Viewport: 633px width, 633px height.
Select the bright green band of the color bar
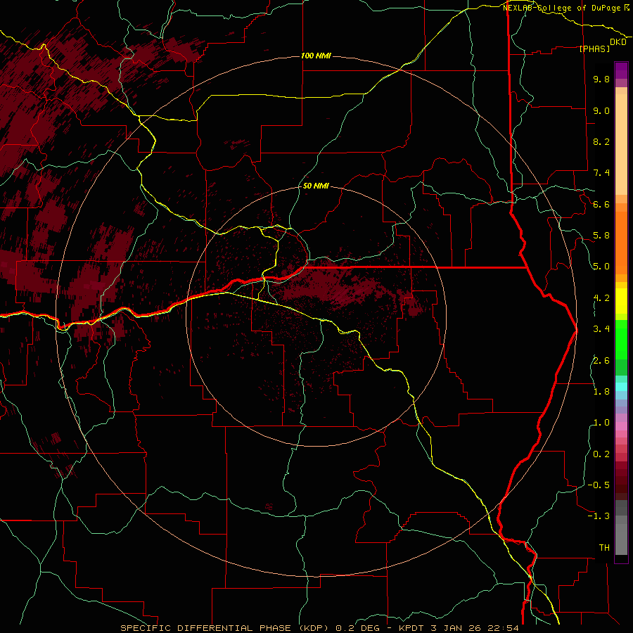click(x=621, y=338)
